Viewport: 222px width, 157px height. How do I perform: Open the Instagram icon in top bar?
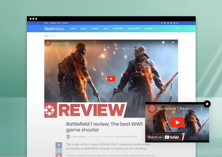click(x=168, y=23)
